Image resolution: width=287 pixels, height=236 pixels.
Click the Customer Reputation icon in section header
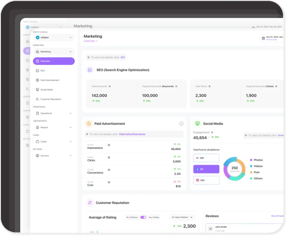(x=90, y=203)
